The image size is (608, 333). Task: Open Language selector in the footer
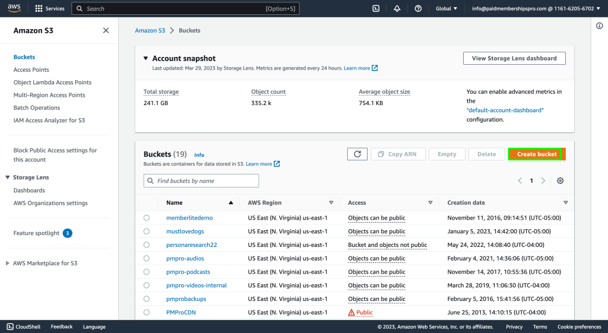94,327
